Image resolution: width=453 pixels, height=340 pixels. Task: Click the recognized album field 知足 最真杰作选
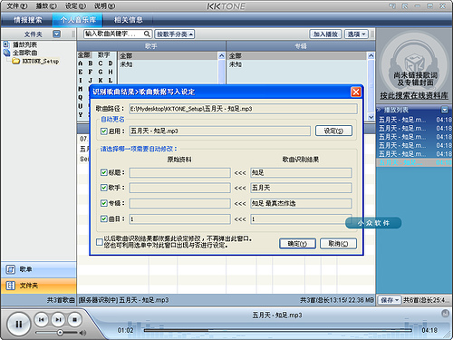301,203
